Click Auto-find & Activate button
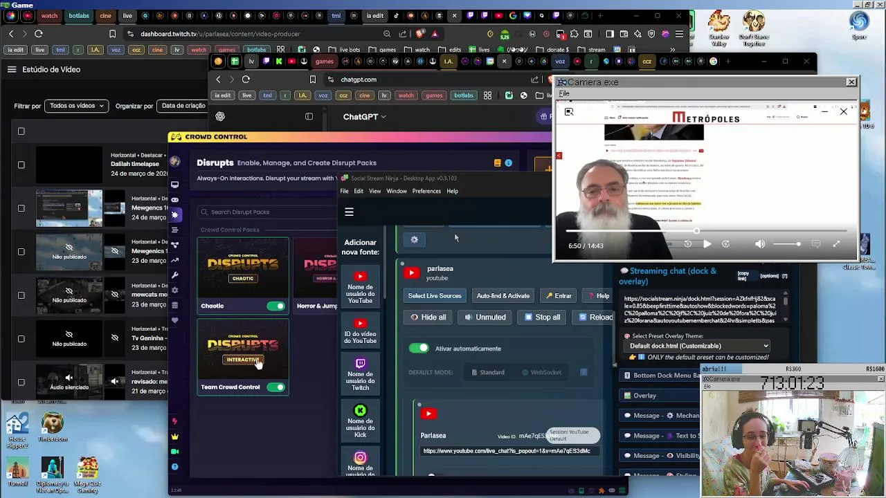Screen dimensions: 886x498 point(503,296)
